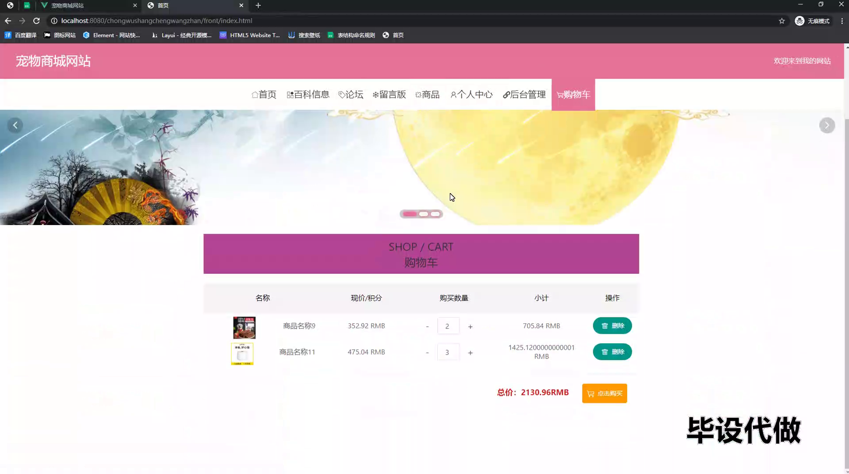The width and height of the screenshot is (849, 474).
Task: Show previous carousel banner slide
Action: click(15, 126)
